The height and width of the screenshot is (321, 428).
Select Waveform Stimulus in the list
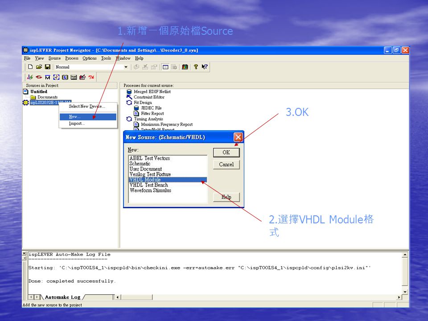168,190
